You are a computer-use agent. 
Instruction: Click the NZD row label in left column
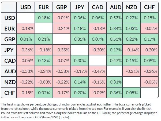tap(10, 82)
